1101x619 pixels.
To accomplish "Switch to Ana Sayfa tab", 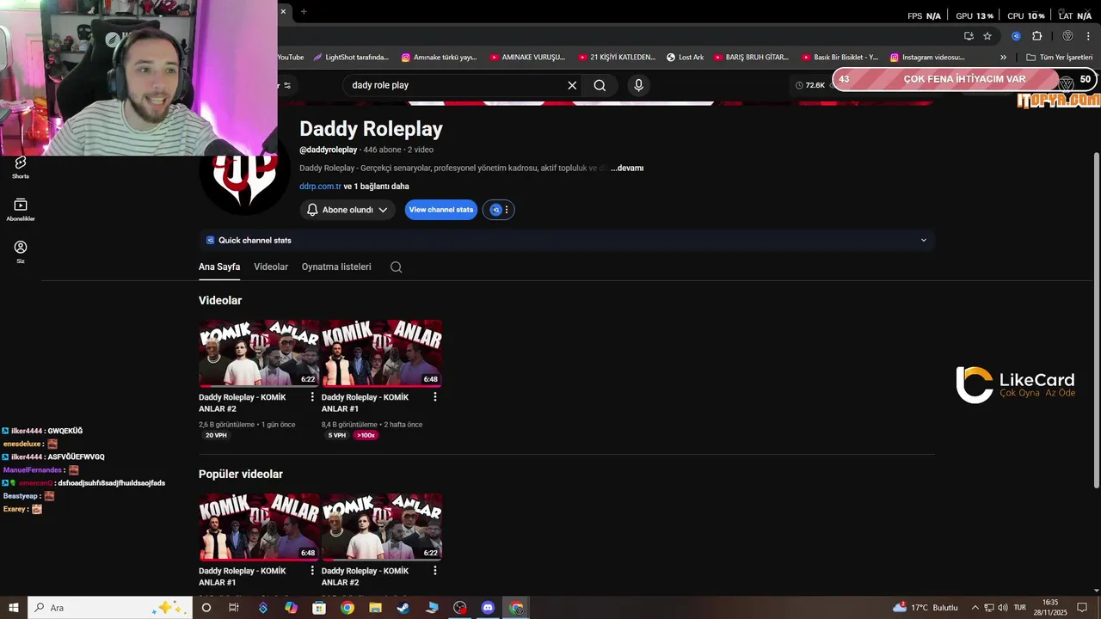I will click(x=219, y=267).
